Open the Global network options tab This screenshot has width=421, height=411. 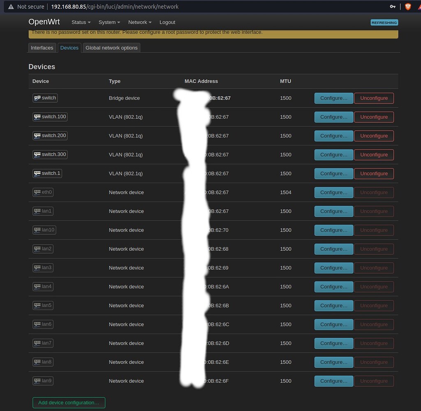pyautogui.click(x=111, y=48)
